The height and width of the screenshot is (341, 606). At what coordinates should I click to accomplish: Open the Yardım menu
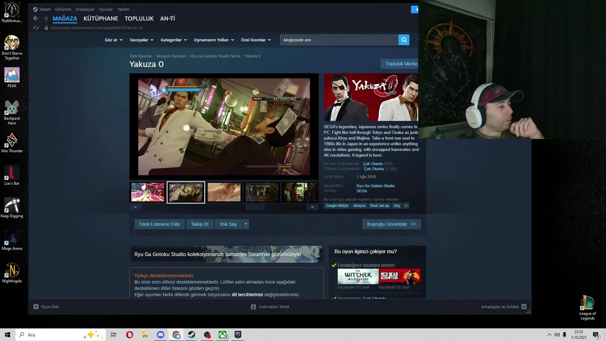[x=123, y=9]
